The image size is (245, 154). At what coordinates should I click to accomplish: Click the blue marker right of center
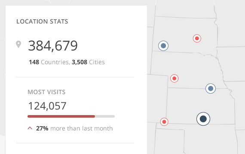point(211,89)
